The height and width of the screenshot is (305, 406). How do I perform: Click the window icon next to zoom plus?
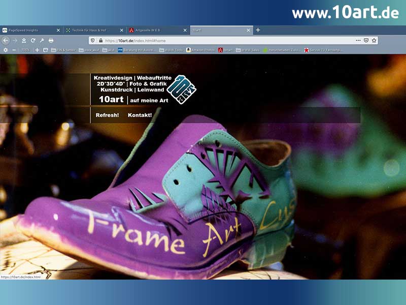coord(46,50)
